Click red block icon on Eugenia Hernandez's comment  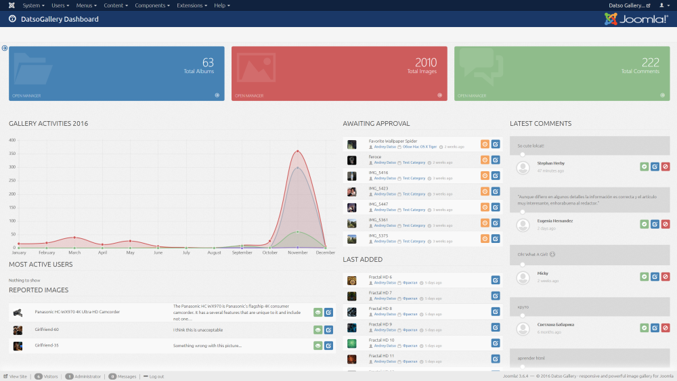(665, 224)
